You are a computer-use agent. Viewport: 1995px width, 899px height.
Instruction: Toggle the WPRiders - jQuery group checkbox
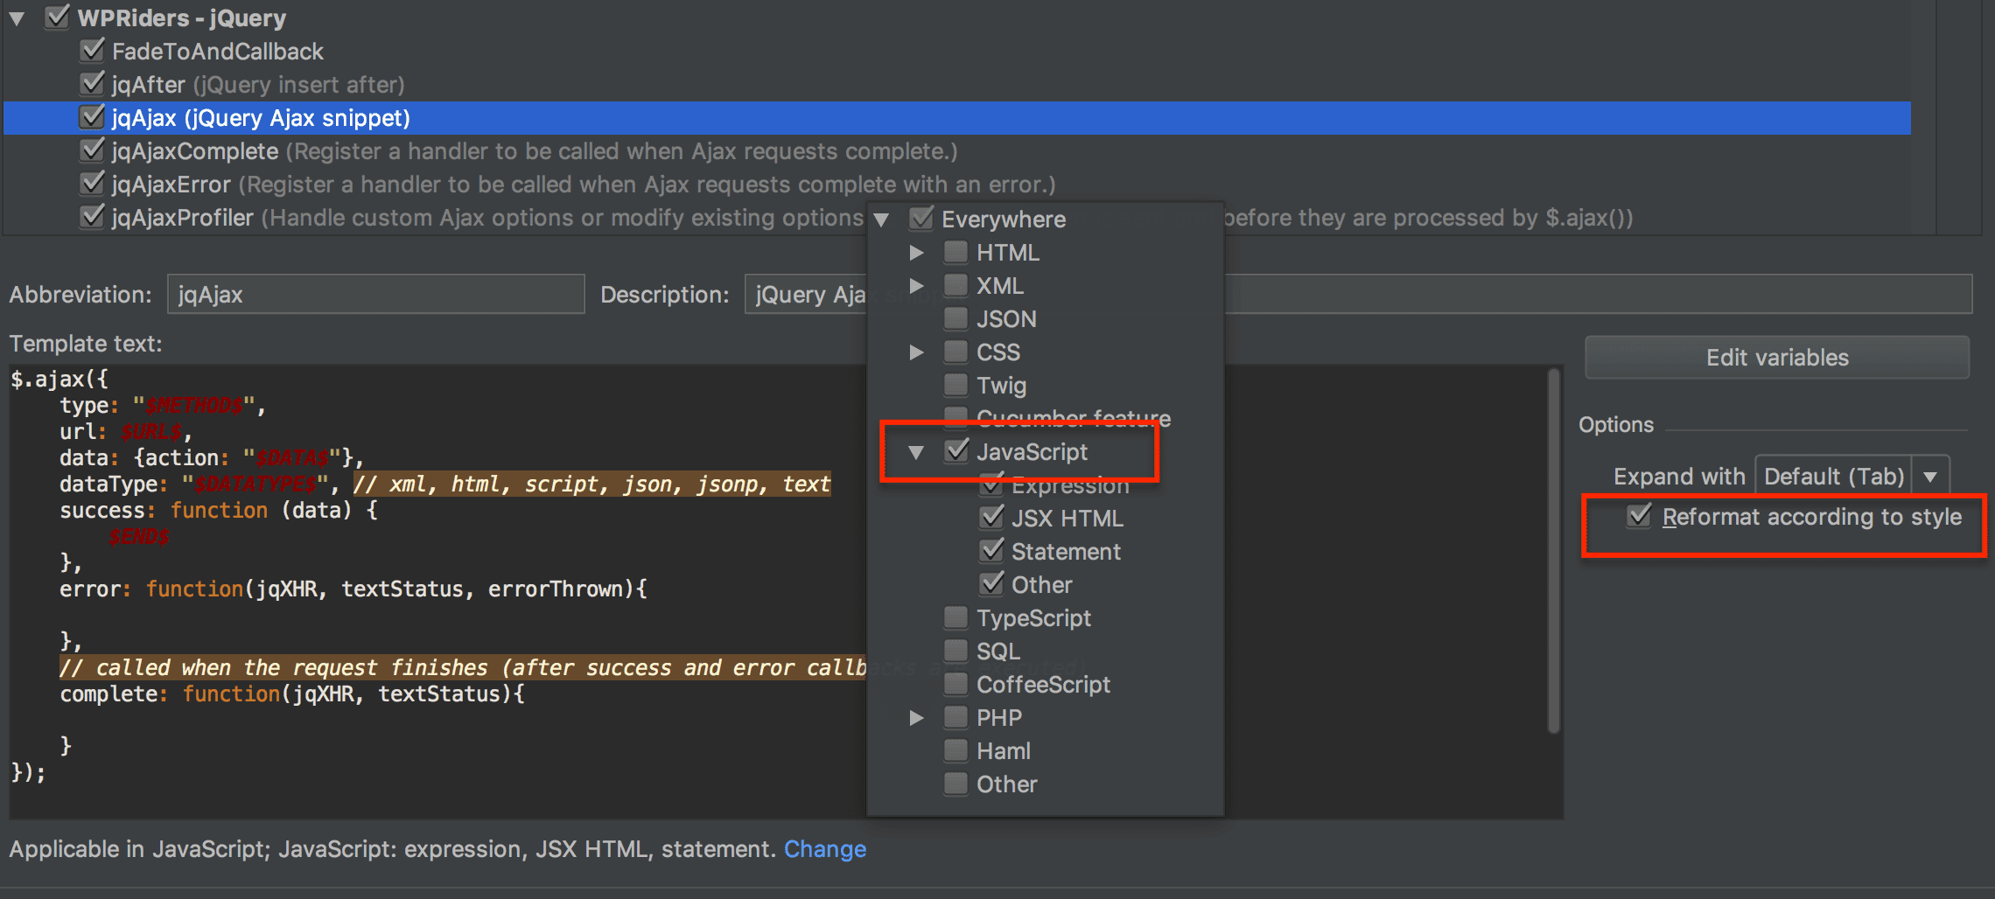(57, 17)
